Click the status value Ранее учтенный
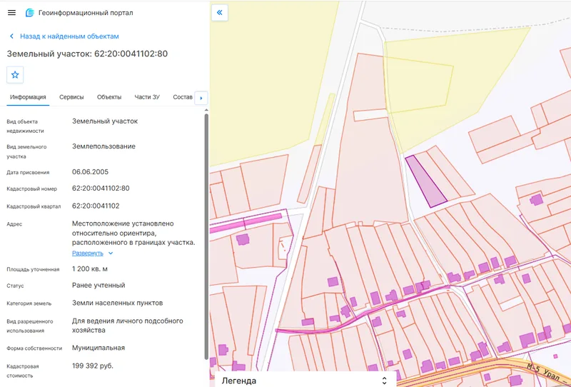 98,286
